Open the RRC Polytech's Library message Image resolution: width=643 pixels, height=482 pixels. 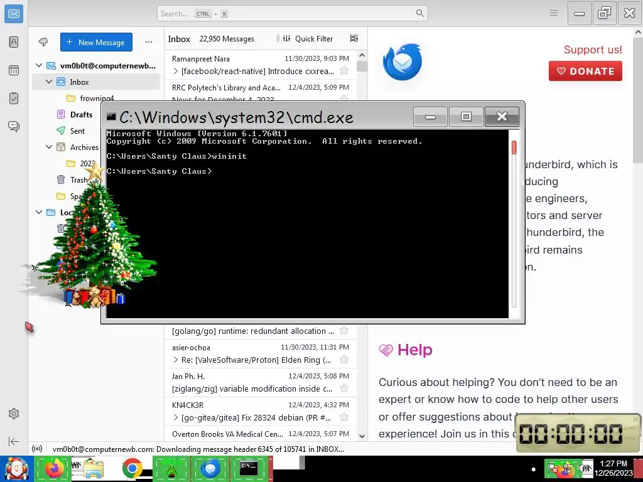point(261,91)
